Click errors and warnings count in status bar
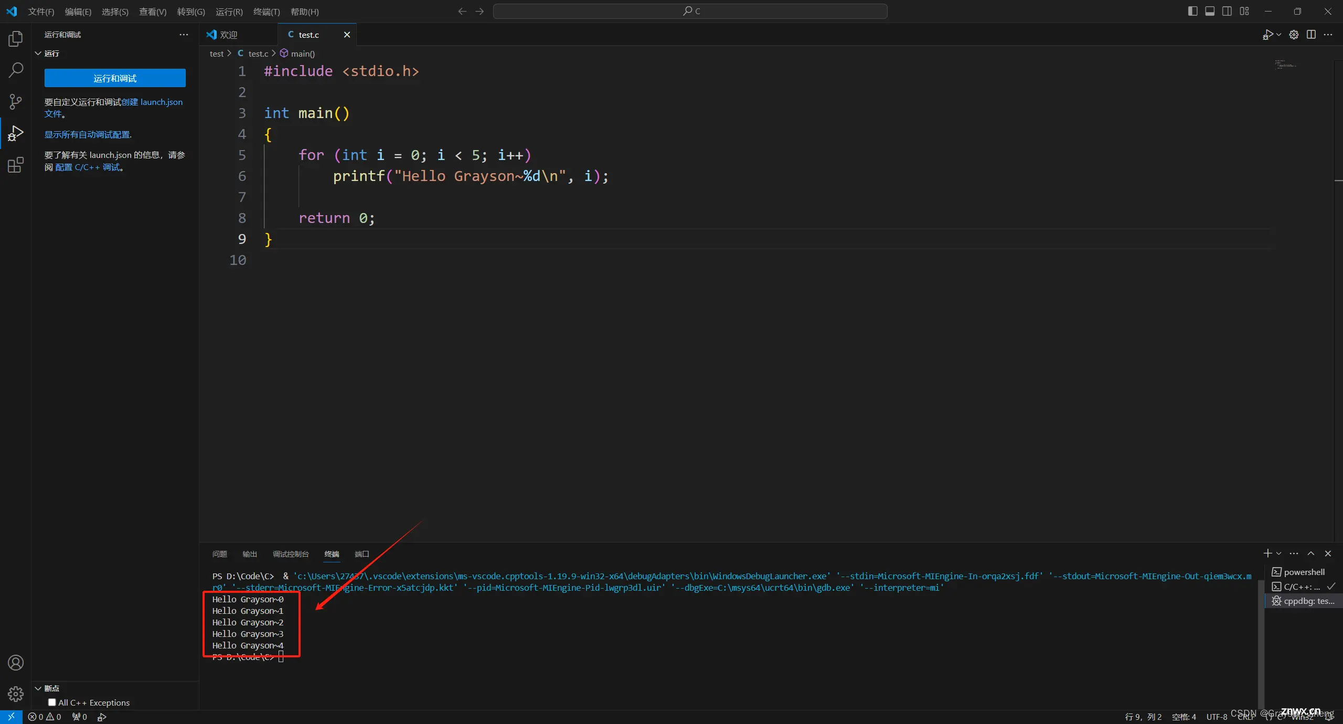The height and width of the screenshot is (724, 1343). pos(45,717)
